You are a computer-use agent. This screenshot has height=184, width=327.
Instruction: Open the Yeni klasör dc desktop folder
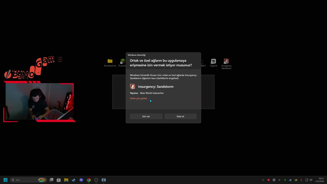coord(110,63)
